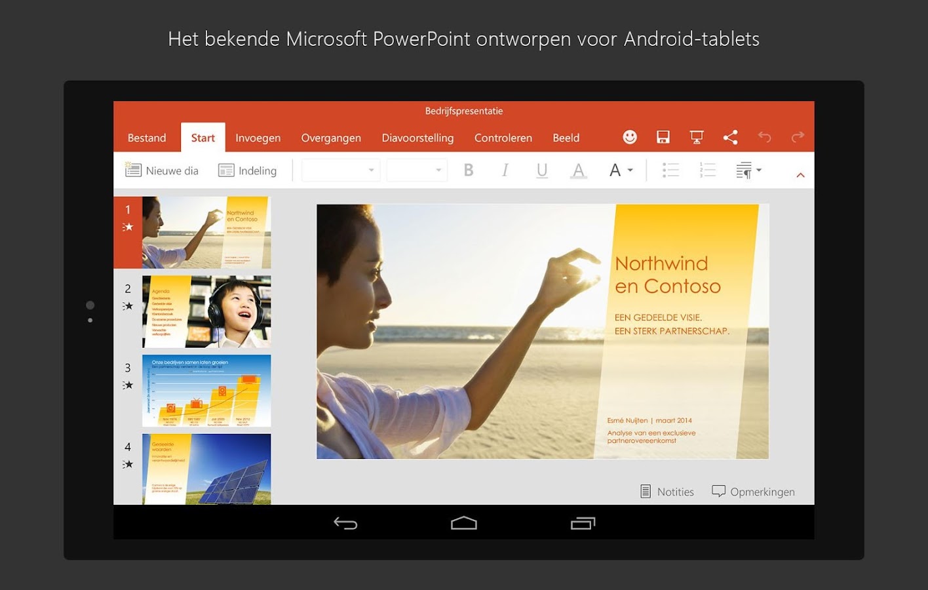Click the transition star icon beside slide 2
Image resolution: width=928 pixels, height=590 pixels.
(128, 306)
